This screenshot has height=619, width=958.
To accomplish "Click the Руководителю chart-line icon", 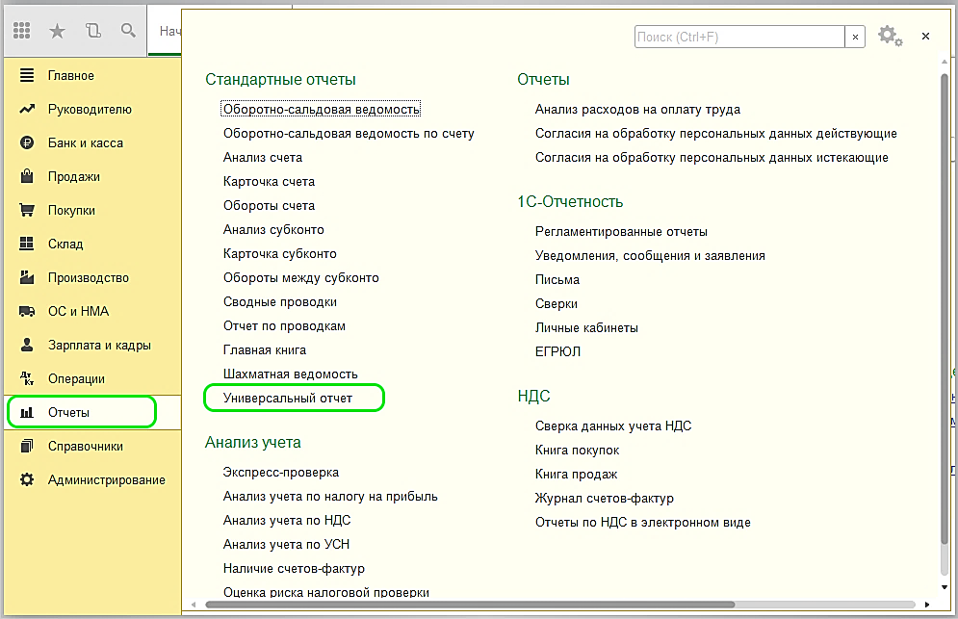I will [27, 110].
